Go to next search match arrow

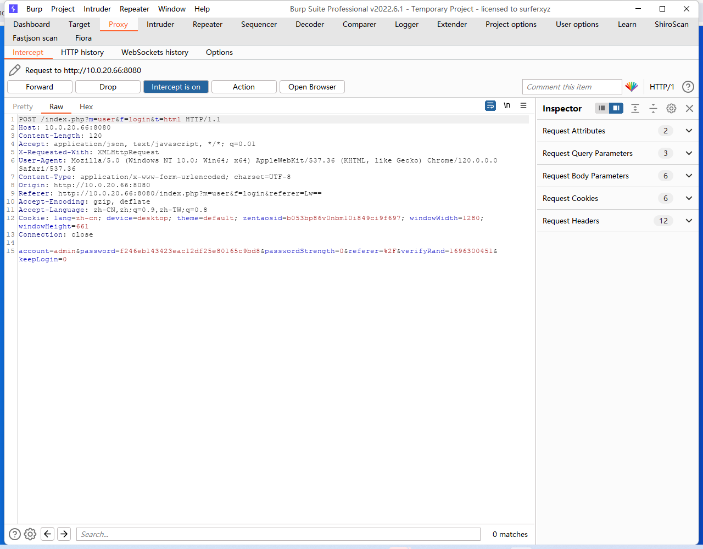(x=64, y=534)
